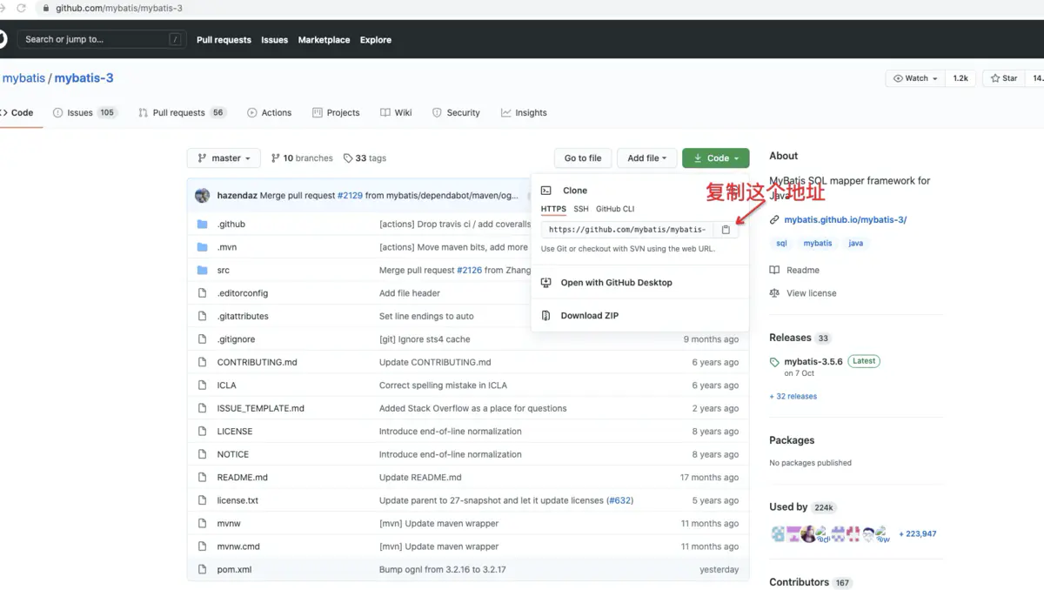Open the + 32 releases link

pyautogui.click(x=793, y=397)
